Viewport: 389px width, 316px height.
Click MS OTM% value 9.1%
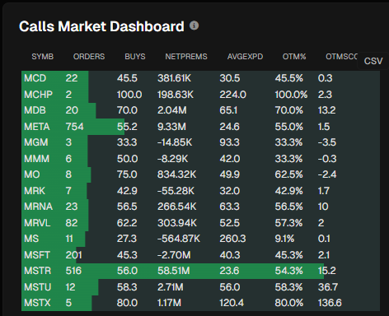click(x=284, y=239)
